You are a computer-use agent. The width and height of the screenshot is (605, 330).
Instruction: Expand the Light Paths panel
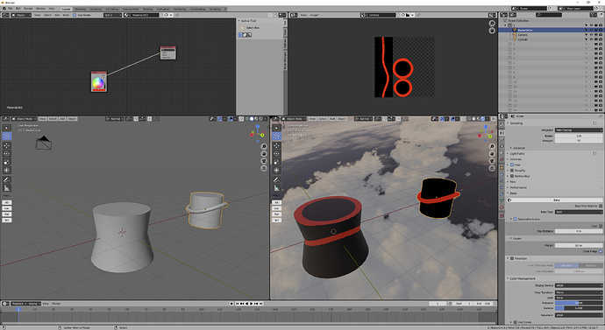coord(517,154)
